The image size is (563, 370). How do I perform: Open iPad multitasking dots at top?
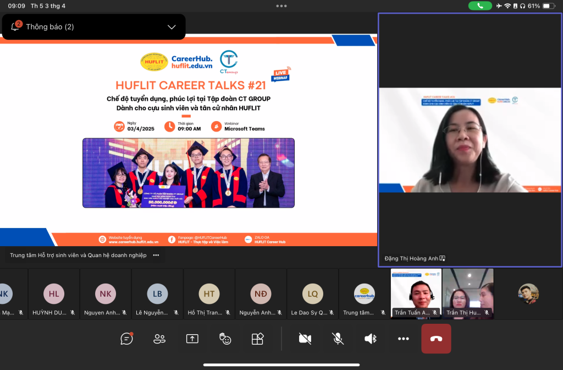click(x=281, y=6)
